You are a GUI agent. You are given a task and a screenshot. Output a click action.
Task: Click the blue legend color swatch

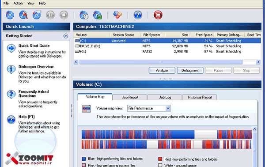(x=84, y=159)
